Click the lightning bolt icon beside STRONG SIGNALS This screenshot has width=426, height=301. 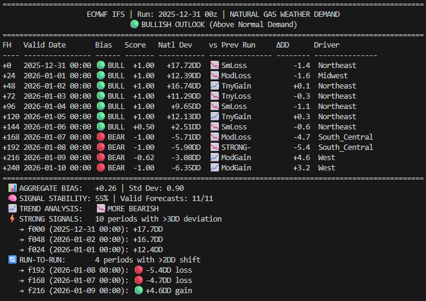[13, 219]
